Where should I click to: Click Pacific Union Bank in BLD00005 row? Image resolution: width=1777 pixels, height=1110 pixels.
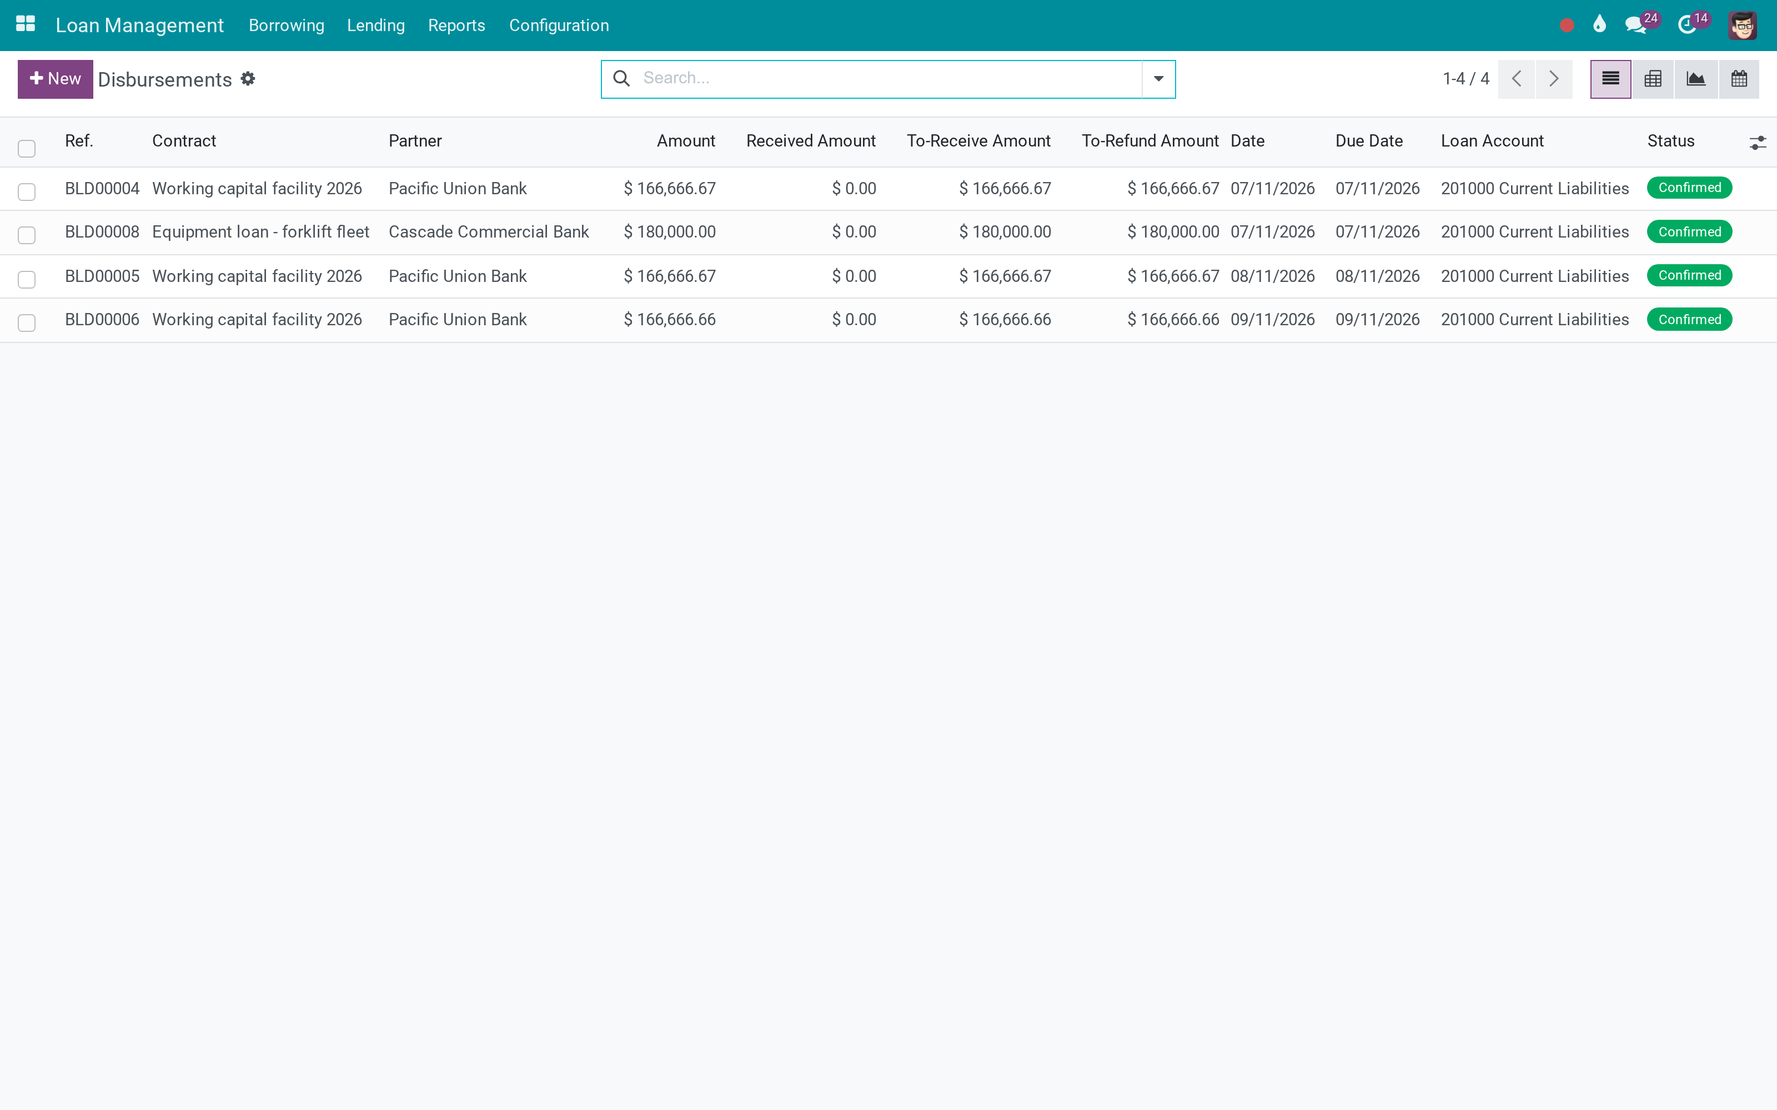pyautogui.click(x=458, y=276)
